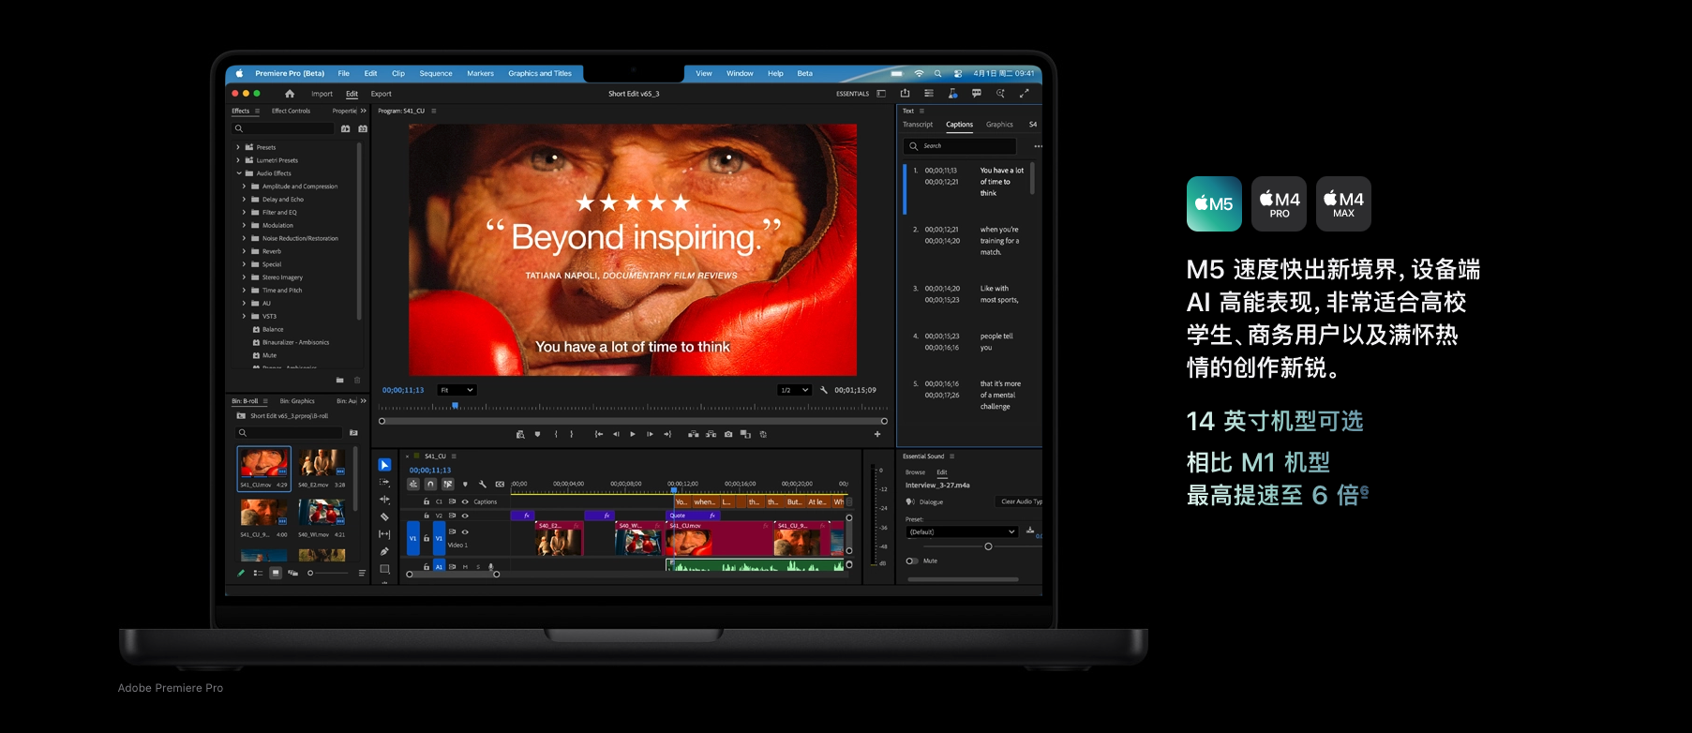Click playhead marker on Program monitor ruler
The width and height of the screenshot is (1692, 733).
(456, 406)
